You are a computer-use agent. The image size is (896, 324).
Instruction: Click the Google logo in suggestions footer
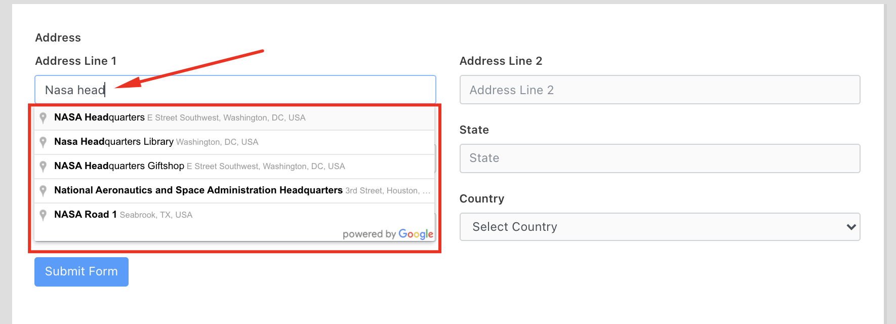click(416, 234)
